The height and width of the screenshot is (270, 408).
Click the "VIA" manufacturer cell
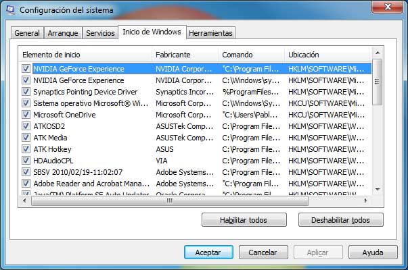(162, 161)
